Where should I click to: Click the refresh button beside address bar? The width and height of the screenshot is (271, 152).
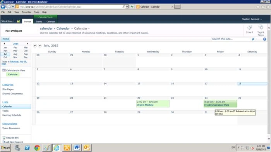click(132, 7)
